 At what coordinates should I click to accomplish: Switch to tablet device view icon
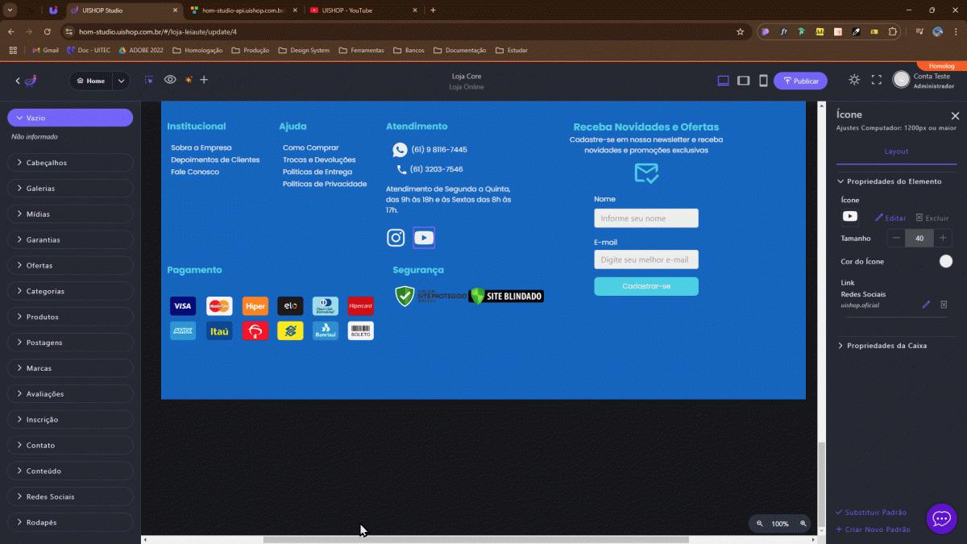click(743, 81)
